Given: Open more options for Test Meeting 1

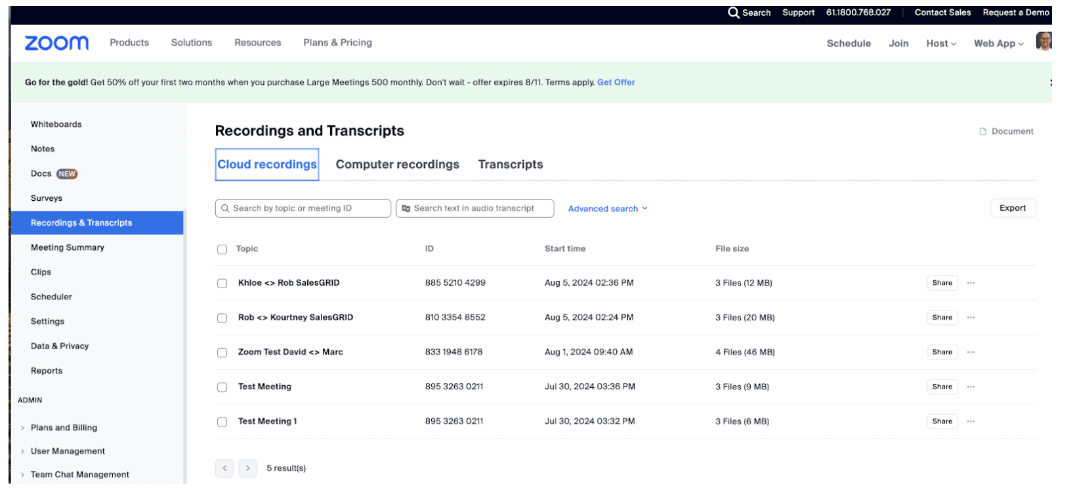Looking at the screenshot, I should pyautogui.click(x=971, y=421).
